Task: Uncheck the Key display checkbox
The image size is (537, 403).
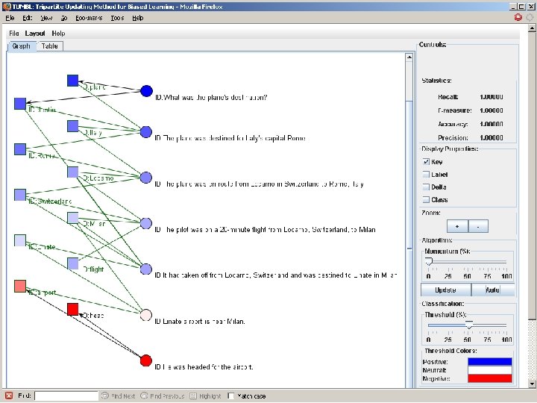Action: click(x=426, y=161)
